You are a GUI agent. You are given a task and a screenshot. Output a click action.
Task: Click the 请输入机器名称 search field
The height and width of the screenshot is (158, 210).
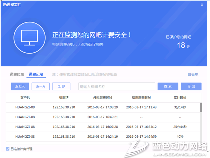117,86
